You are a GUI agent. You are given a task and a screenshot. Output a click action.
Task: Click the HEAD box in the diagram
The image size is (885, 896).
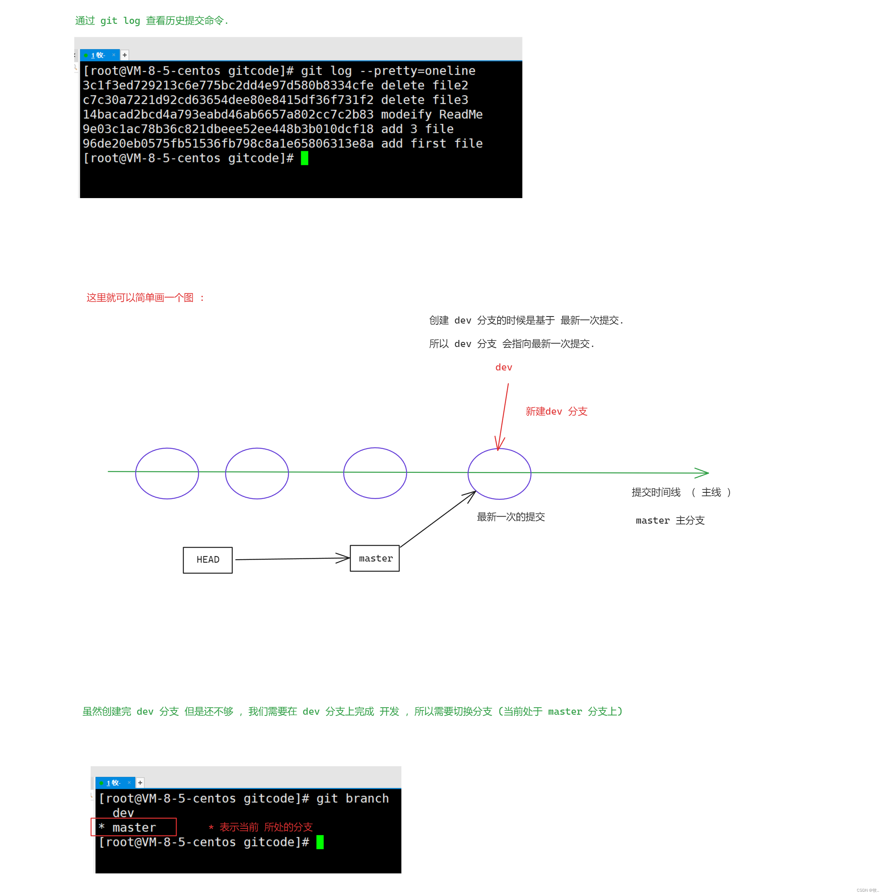coord(208,560)
